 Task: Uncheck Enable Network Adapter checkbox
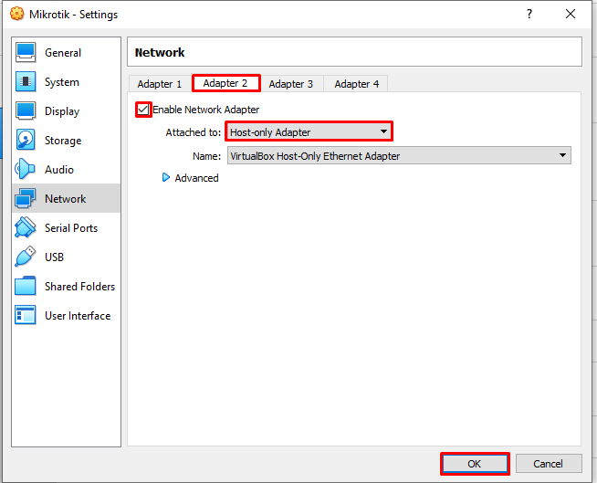click(143, 110)
